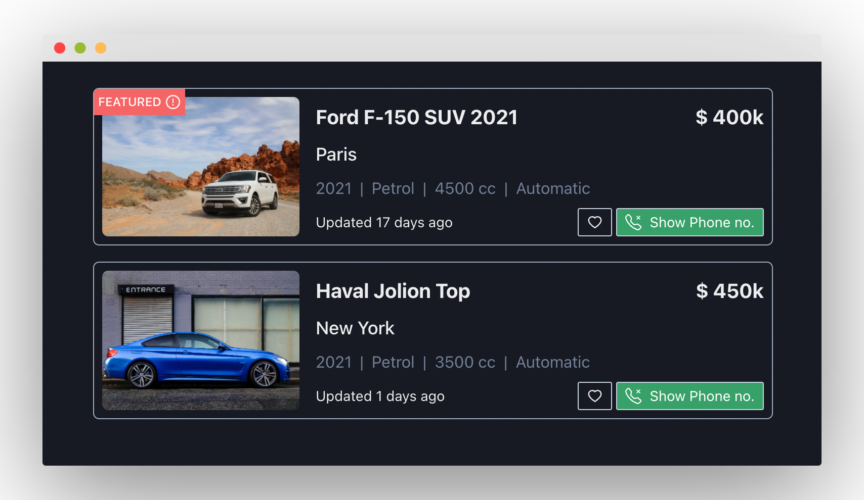Viewport: 864px width, 500px height.
Task: Open the Haval Jolion Top title
Action: [x=393, y=291]
